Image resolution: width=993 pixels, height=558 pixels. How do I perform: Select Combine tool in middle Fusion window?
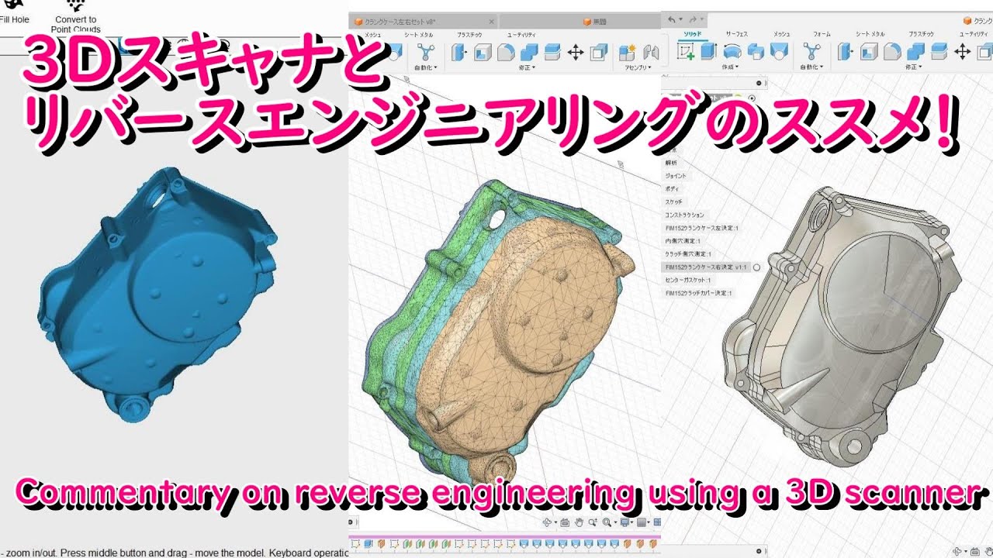coord(529,52)
